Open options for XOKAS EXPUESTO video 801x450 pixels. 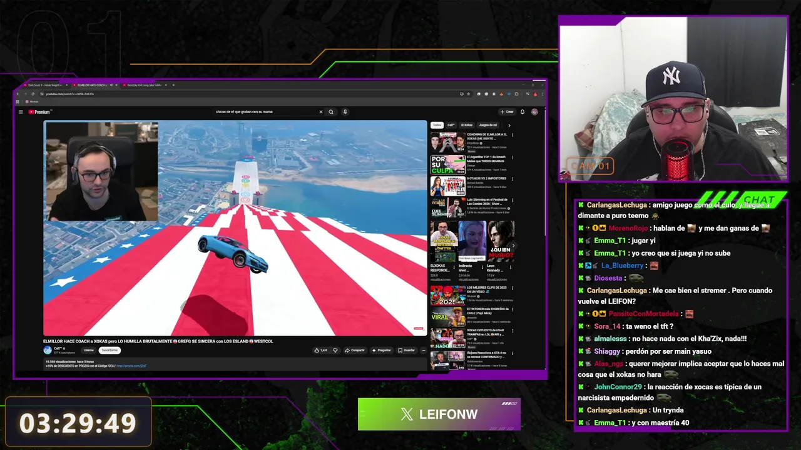tap(513, 331)
